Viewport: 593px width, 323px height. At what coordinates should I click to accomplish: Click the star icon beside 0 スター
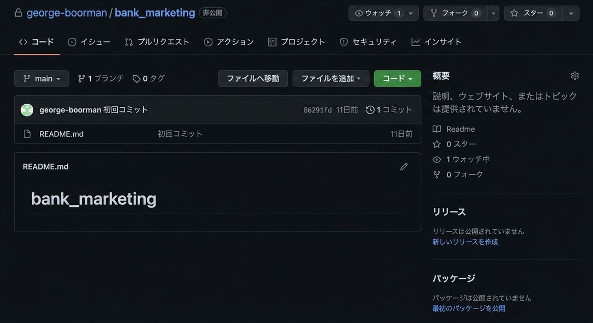437,144
